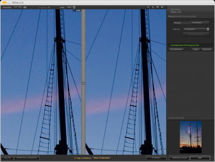This screenshot has height=162, width=215.
Task: Switch to split preview view
Action: point(20,7)
